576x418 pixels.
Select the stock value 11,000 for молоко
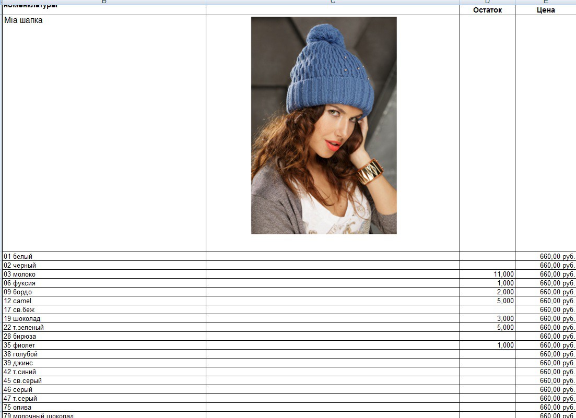click(x=503, y=274)
